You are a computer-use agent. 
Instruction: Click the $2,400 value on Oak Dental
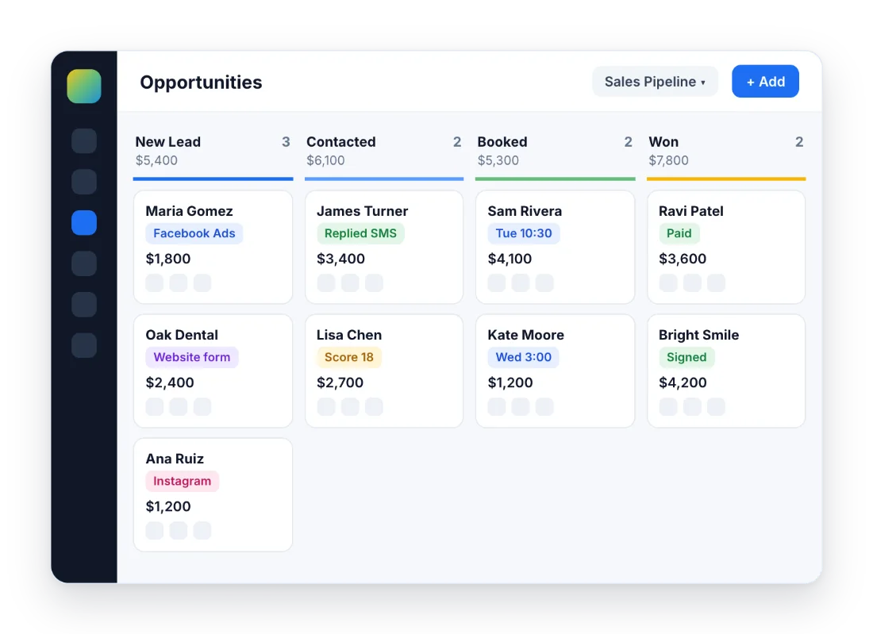tap(170, 383)
